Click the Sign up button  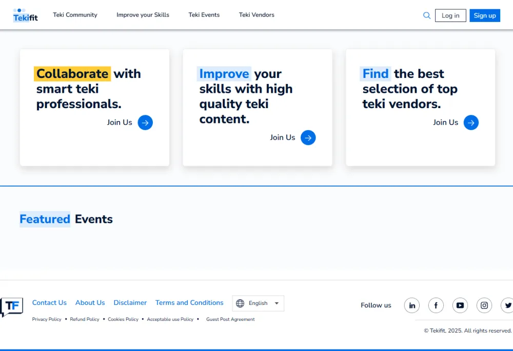485,15
